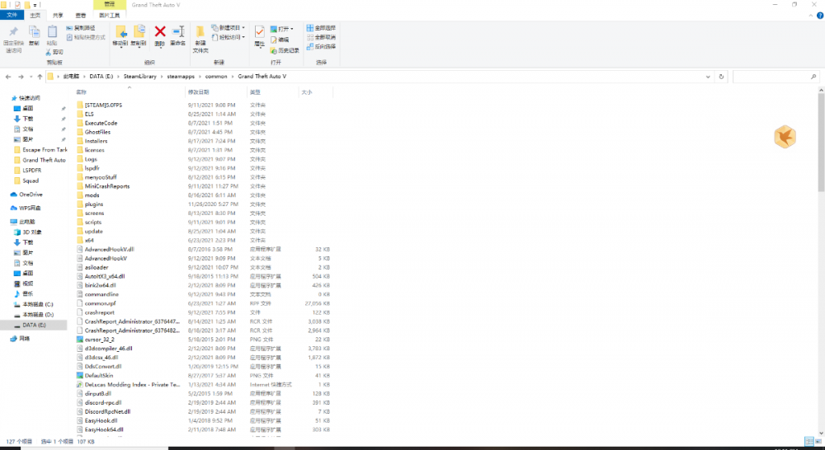
Task: Click the 粘贴 paste clipboard icon
Action: [x=52, y=31]
